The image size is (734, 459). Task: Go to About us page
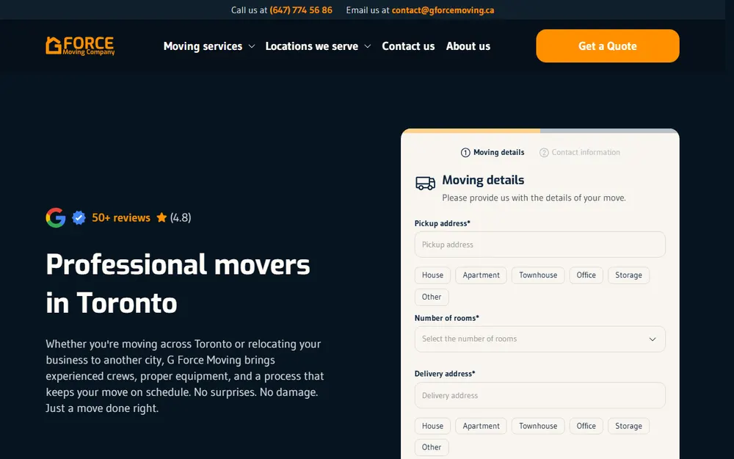pos(468,46)
